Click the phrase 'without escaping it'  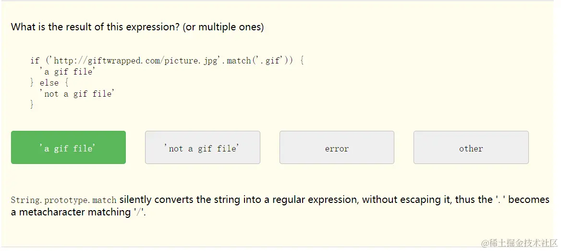coord(406,200)
